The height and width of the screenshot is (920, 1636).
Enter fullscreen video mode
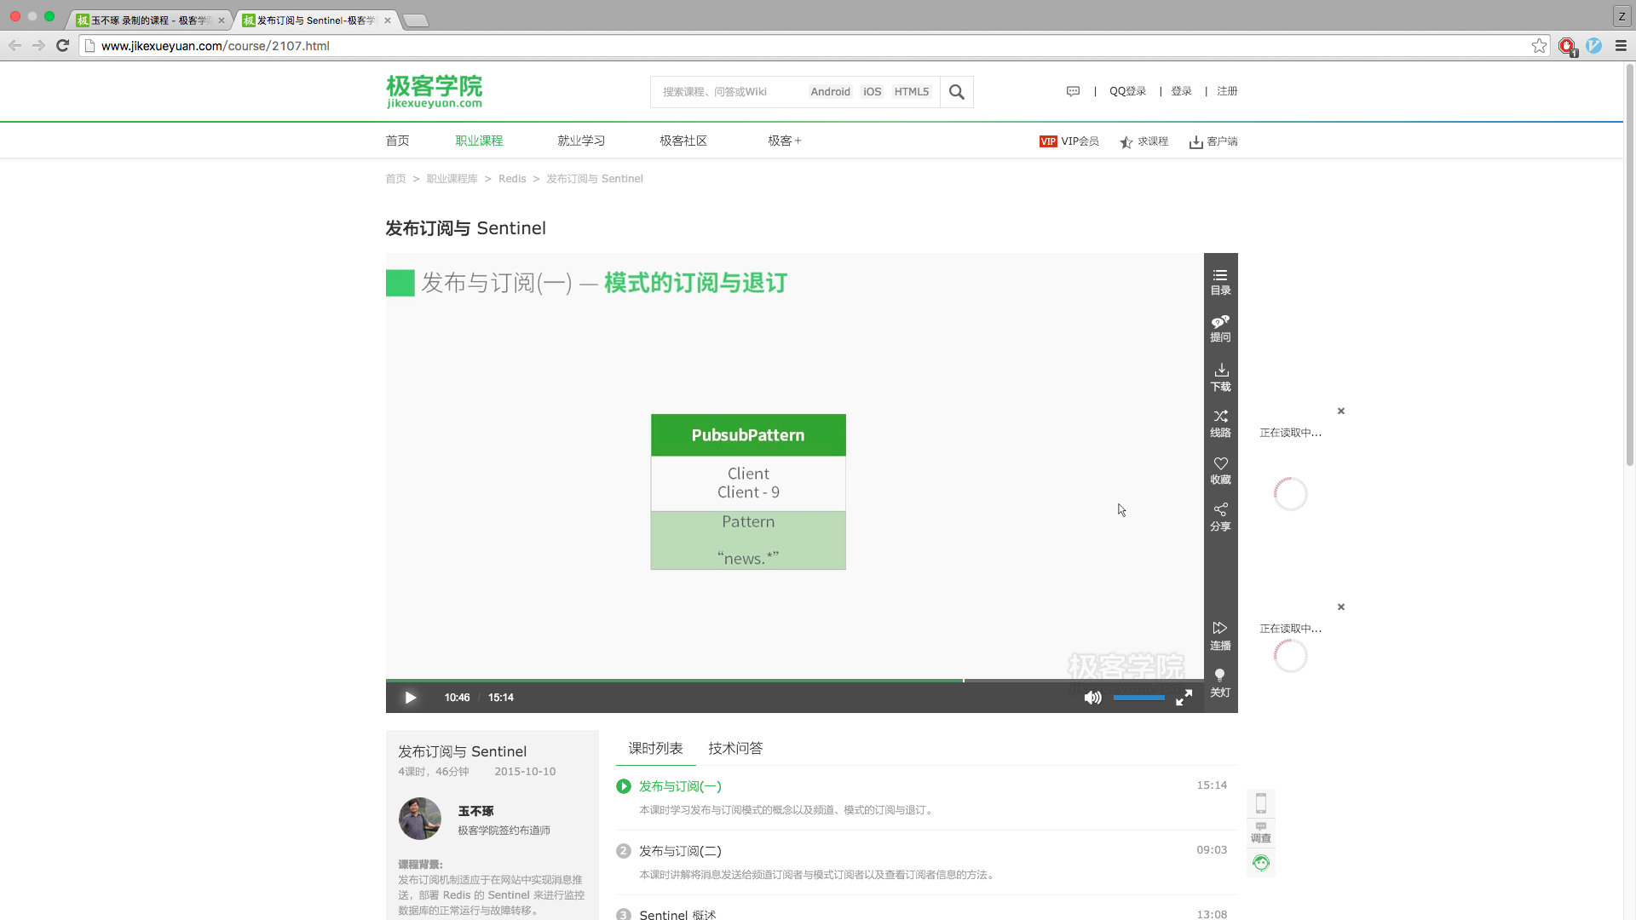pos(1184,698)
